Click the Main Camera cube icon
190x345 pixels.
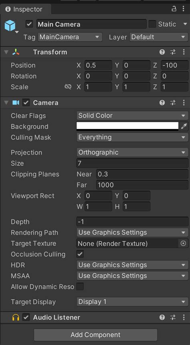[10, 25]
